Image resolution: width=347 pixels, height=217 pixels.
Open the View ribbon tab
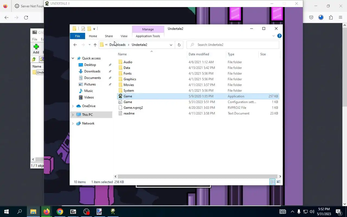(x=124, y=36)
